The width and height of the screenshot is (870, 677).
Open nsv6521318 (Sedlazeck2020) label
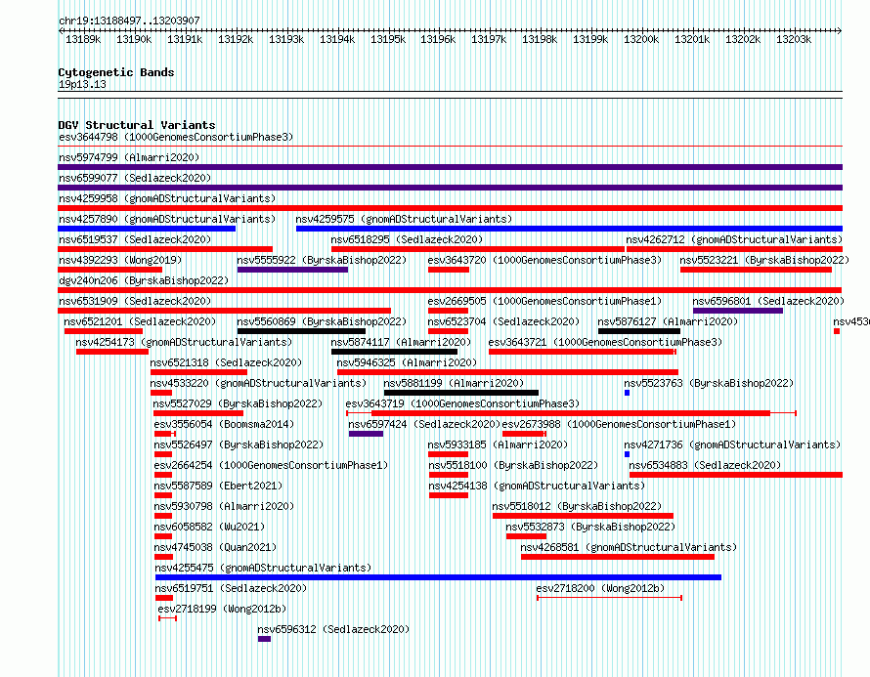pyautogui.click(x=226, y=362)
